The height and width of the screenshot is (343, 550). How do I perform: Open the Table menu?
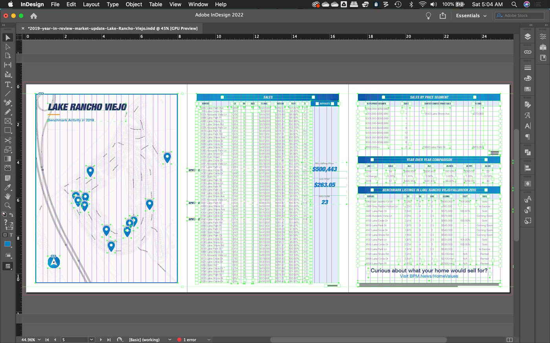pos(156,4)
